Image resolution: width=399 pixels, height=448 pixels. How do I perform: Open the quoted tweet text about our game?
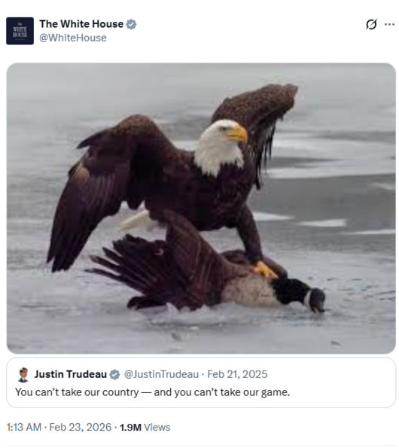(x=153, y=392)
